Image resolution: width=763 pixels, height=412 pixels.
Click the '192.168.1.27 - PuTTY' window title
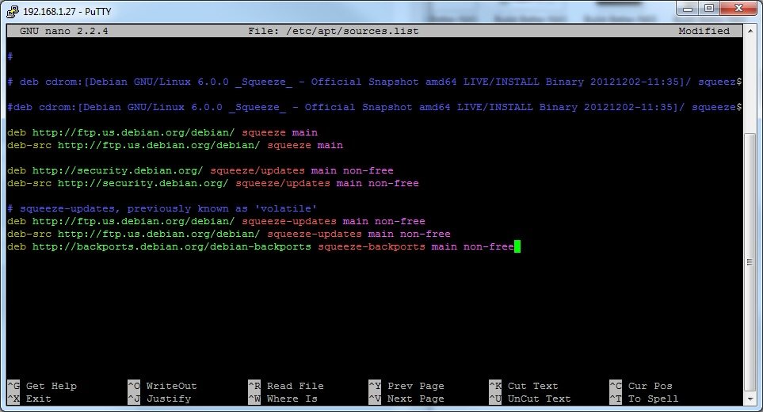pos(67,11)
